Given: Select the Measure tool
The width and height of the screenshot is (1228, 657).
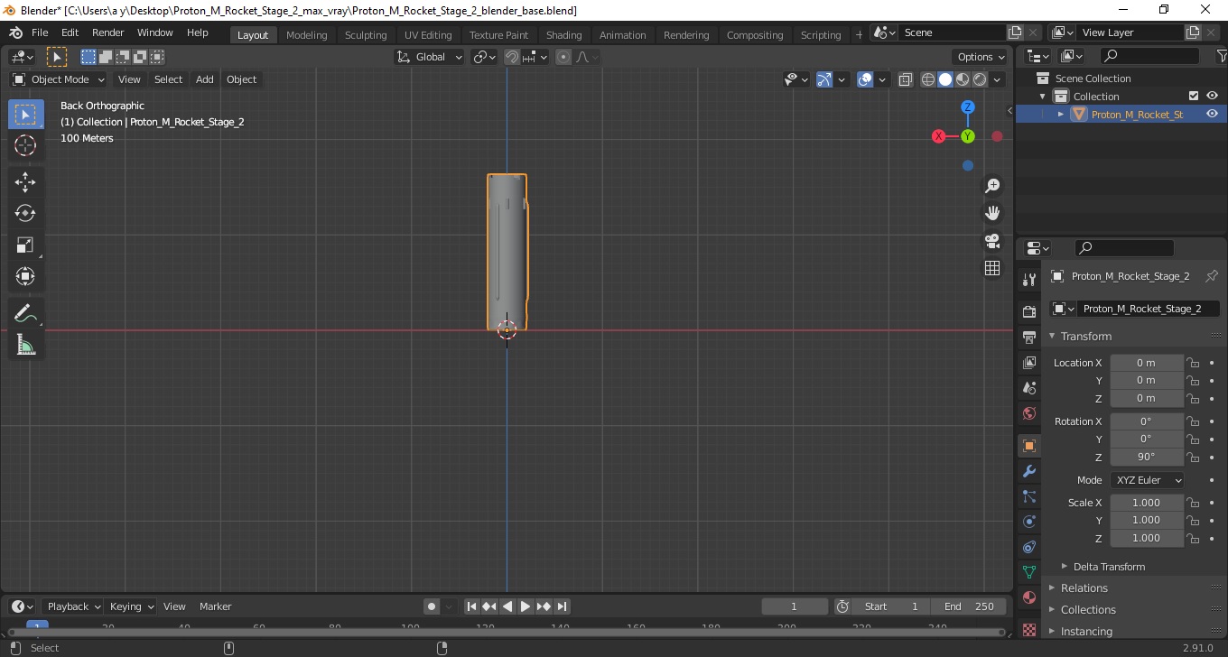Looking at the screenshot, I should pyautogui.click(x=25, y=346).
